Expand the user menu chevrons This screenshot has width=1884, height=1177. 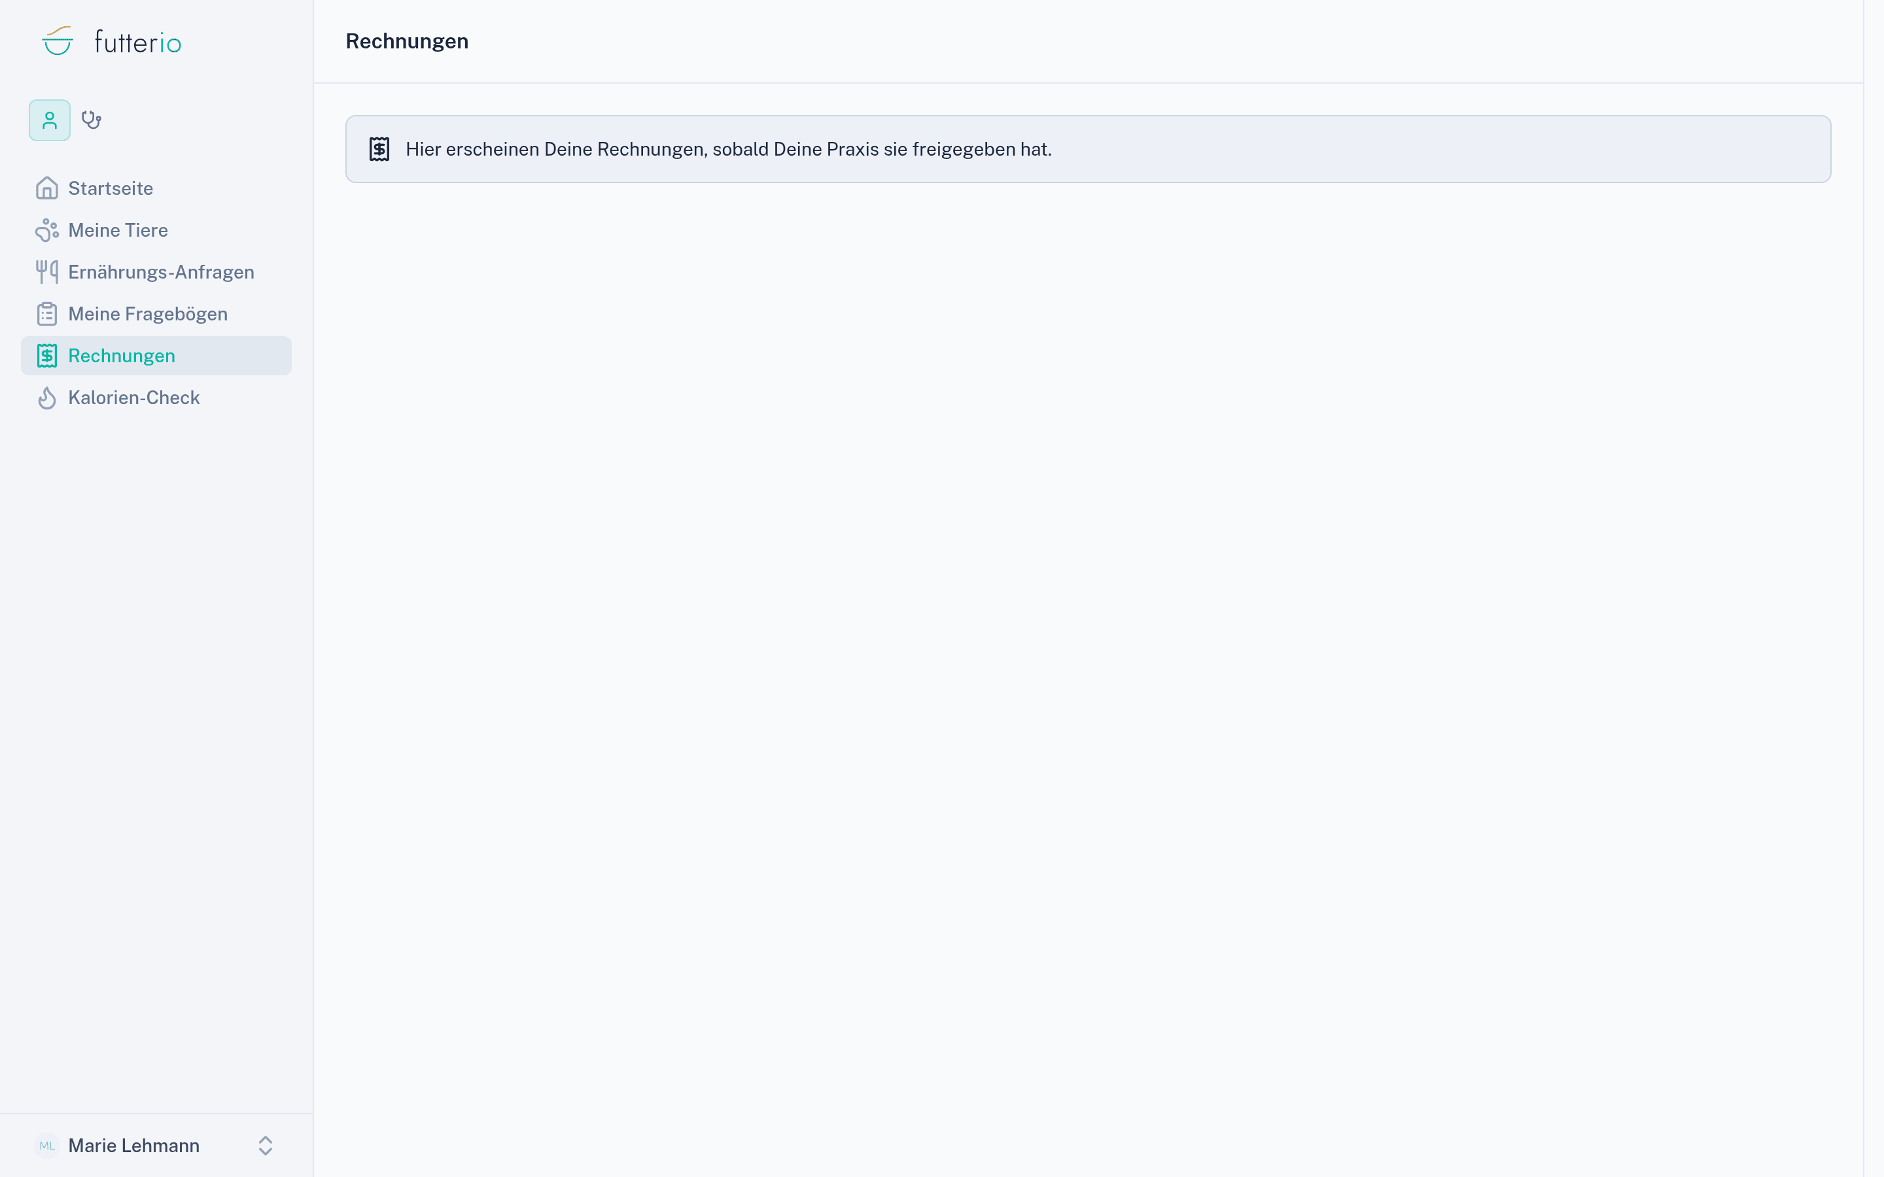tap(266, 1146)
